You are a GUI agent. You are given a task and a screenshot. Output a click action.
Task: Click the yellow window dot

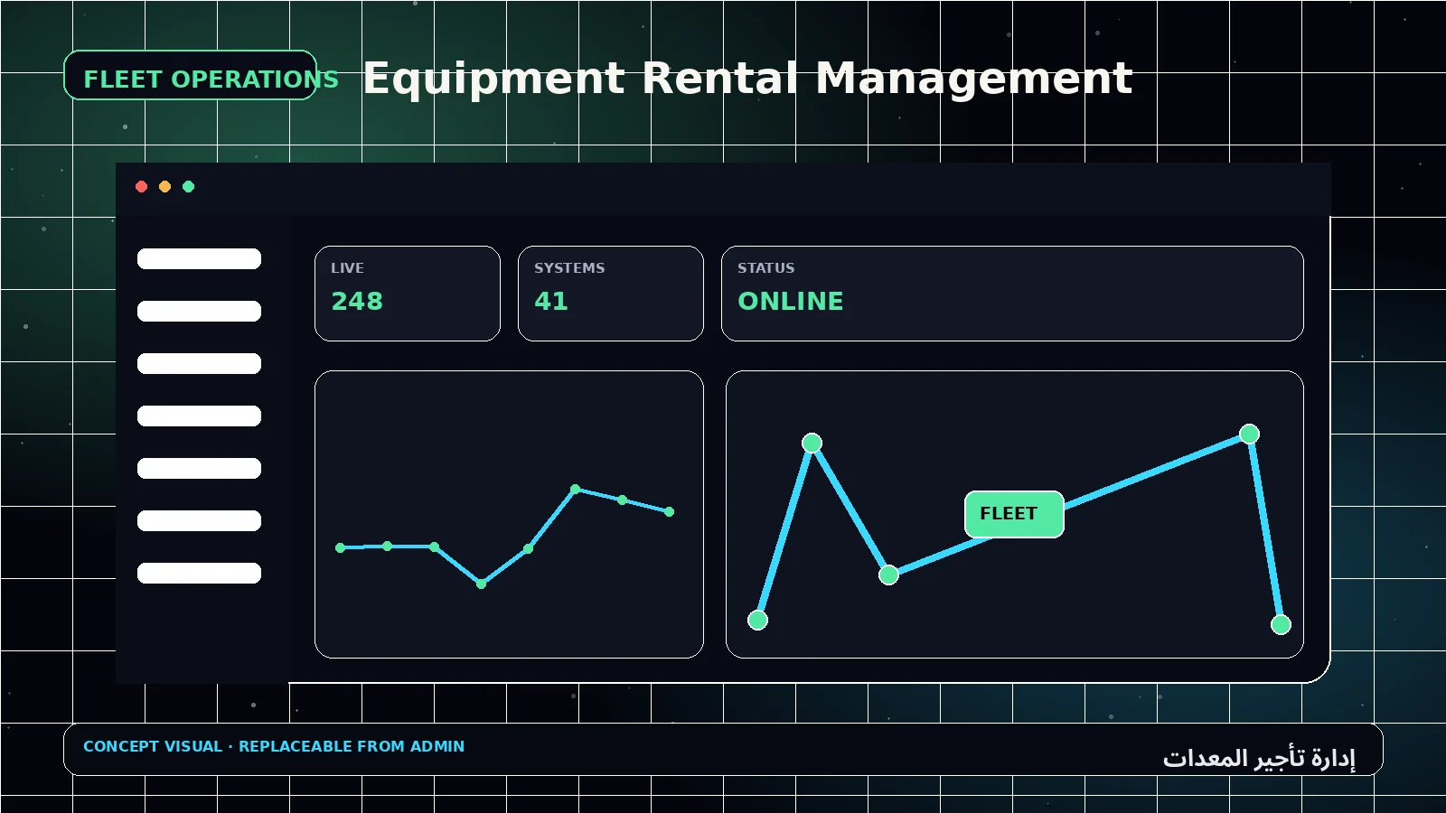point(164,186)
